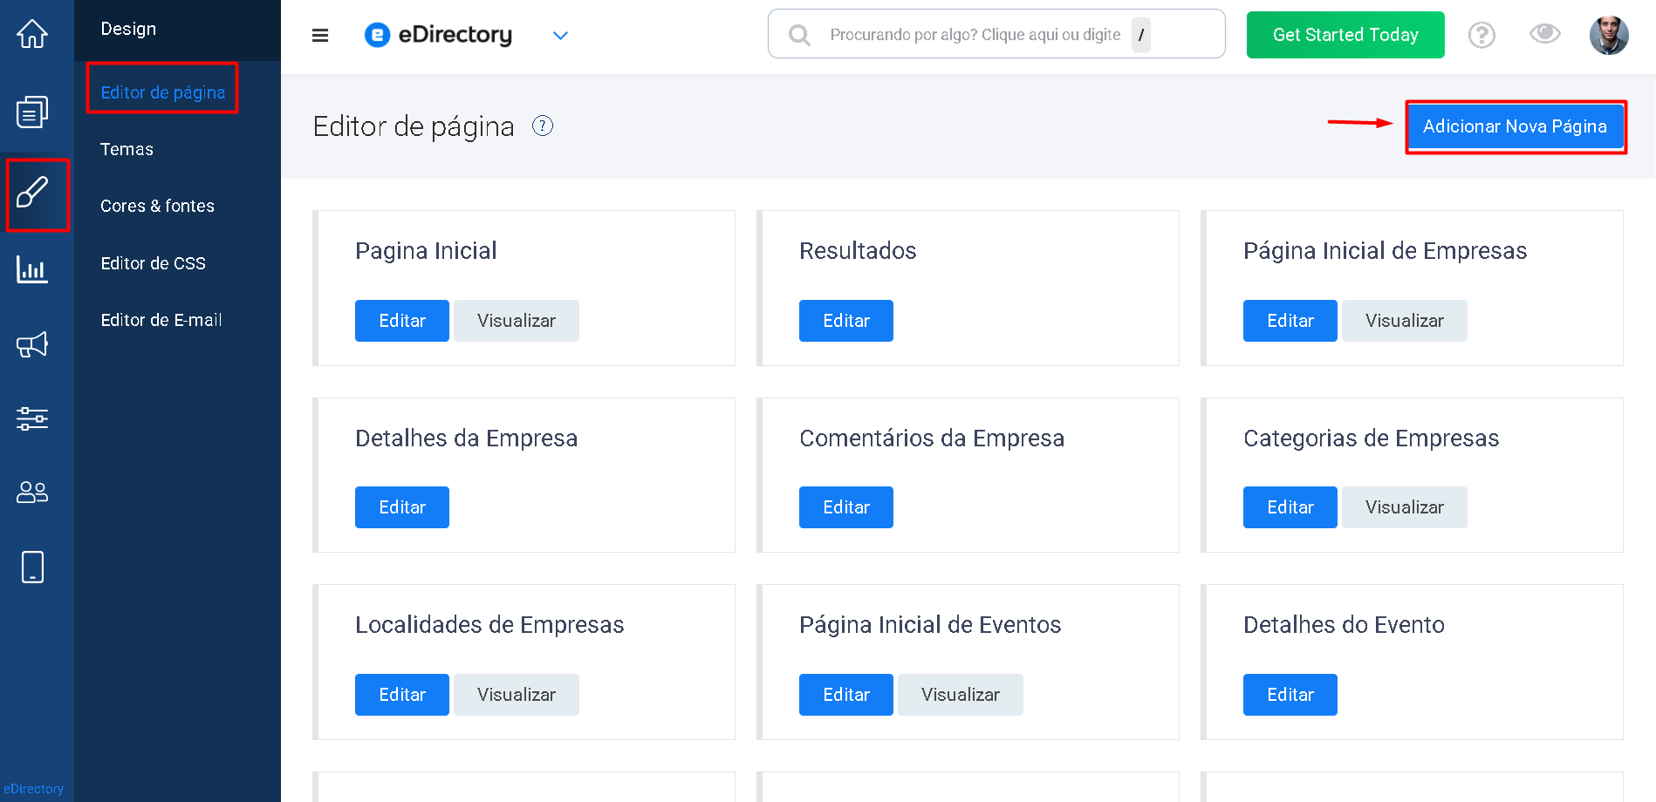
Task: Visualizar the Pagina Inicial page
Action: [517, 321]
